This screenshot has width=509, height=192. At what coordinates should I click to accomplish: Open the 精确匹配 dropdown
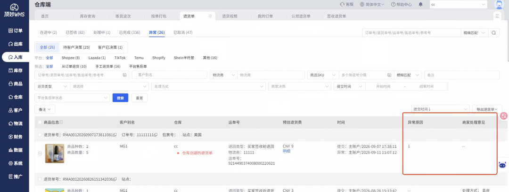[474, 33]
